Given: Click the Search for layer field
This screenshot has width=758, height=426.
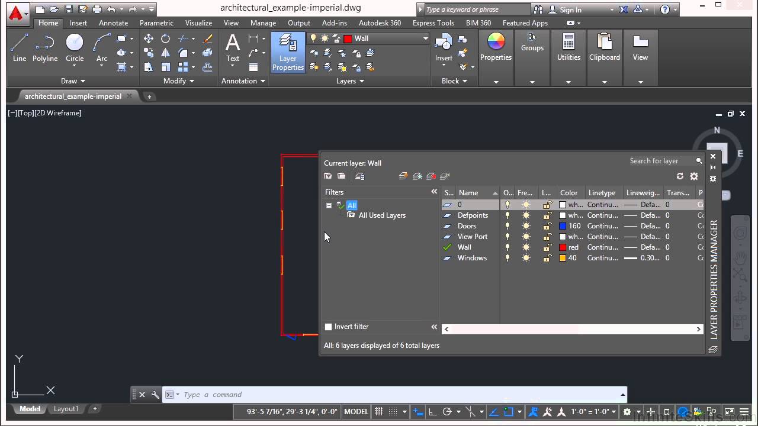Looking at the screenshot, I should (661, 161).
